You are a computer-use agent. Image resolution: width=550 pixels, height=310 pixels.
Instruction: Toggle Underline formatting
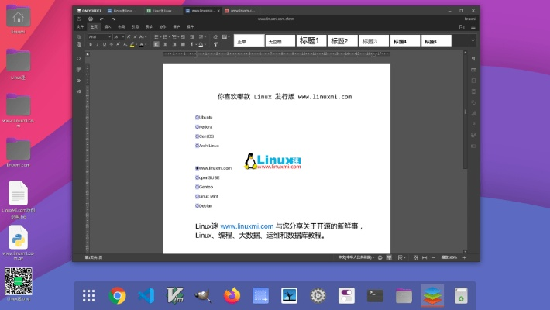click(104, 44)
